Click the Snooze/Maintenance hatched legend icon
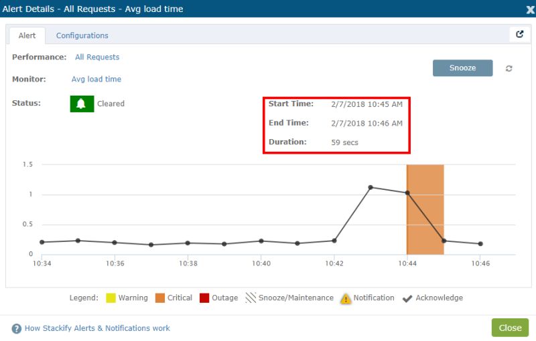Viewport: 536px width, 341px height. (x=251, y=298)
